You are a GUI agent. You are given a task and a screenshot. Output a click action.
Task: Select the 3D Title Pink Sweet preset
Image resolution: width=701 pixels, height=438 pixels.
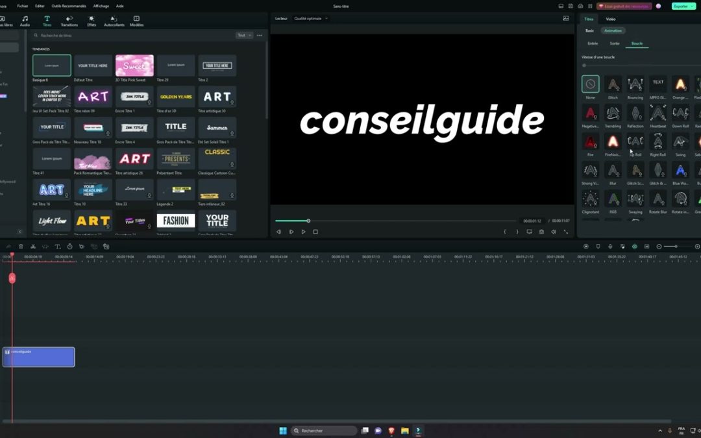[134, 66]
